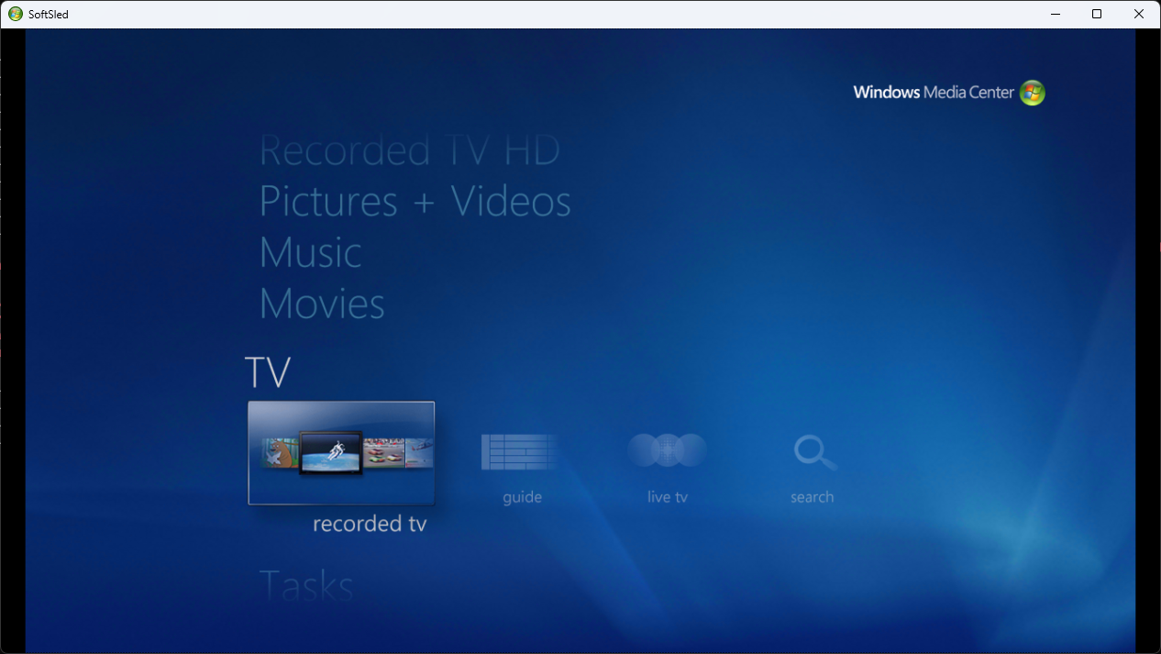Image resolution: width=1161 pixels, height=654 pixels.
Task: Select the Recorded TV HD menu item
Action: coord(410,151)
